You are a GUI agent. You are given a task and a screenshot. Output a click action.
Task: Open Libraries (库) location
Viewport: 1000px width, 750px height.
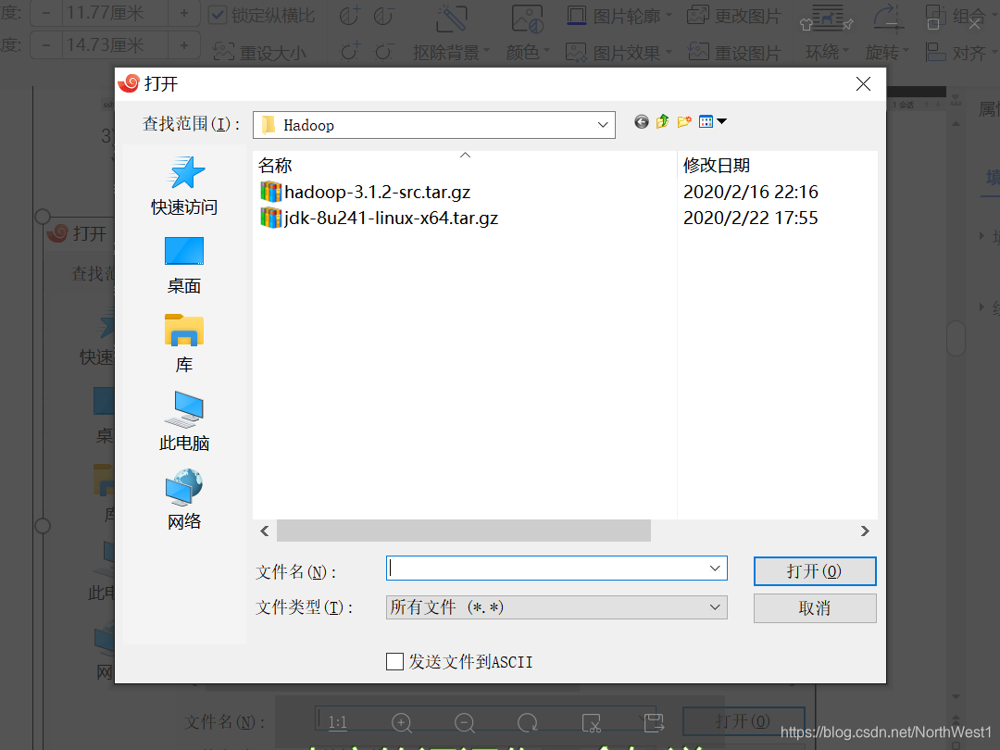[x=184, y=344]
